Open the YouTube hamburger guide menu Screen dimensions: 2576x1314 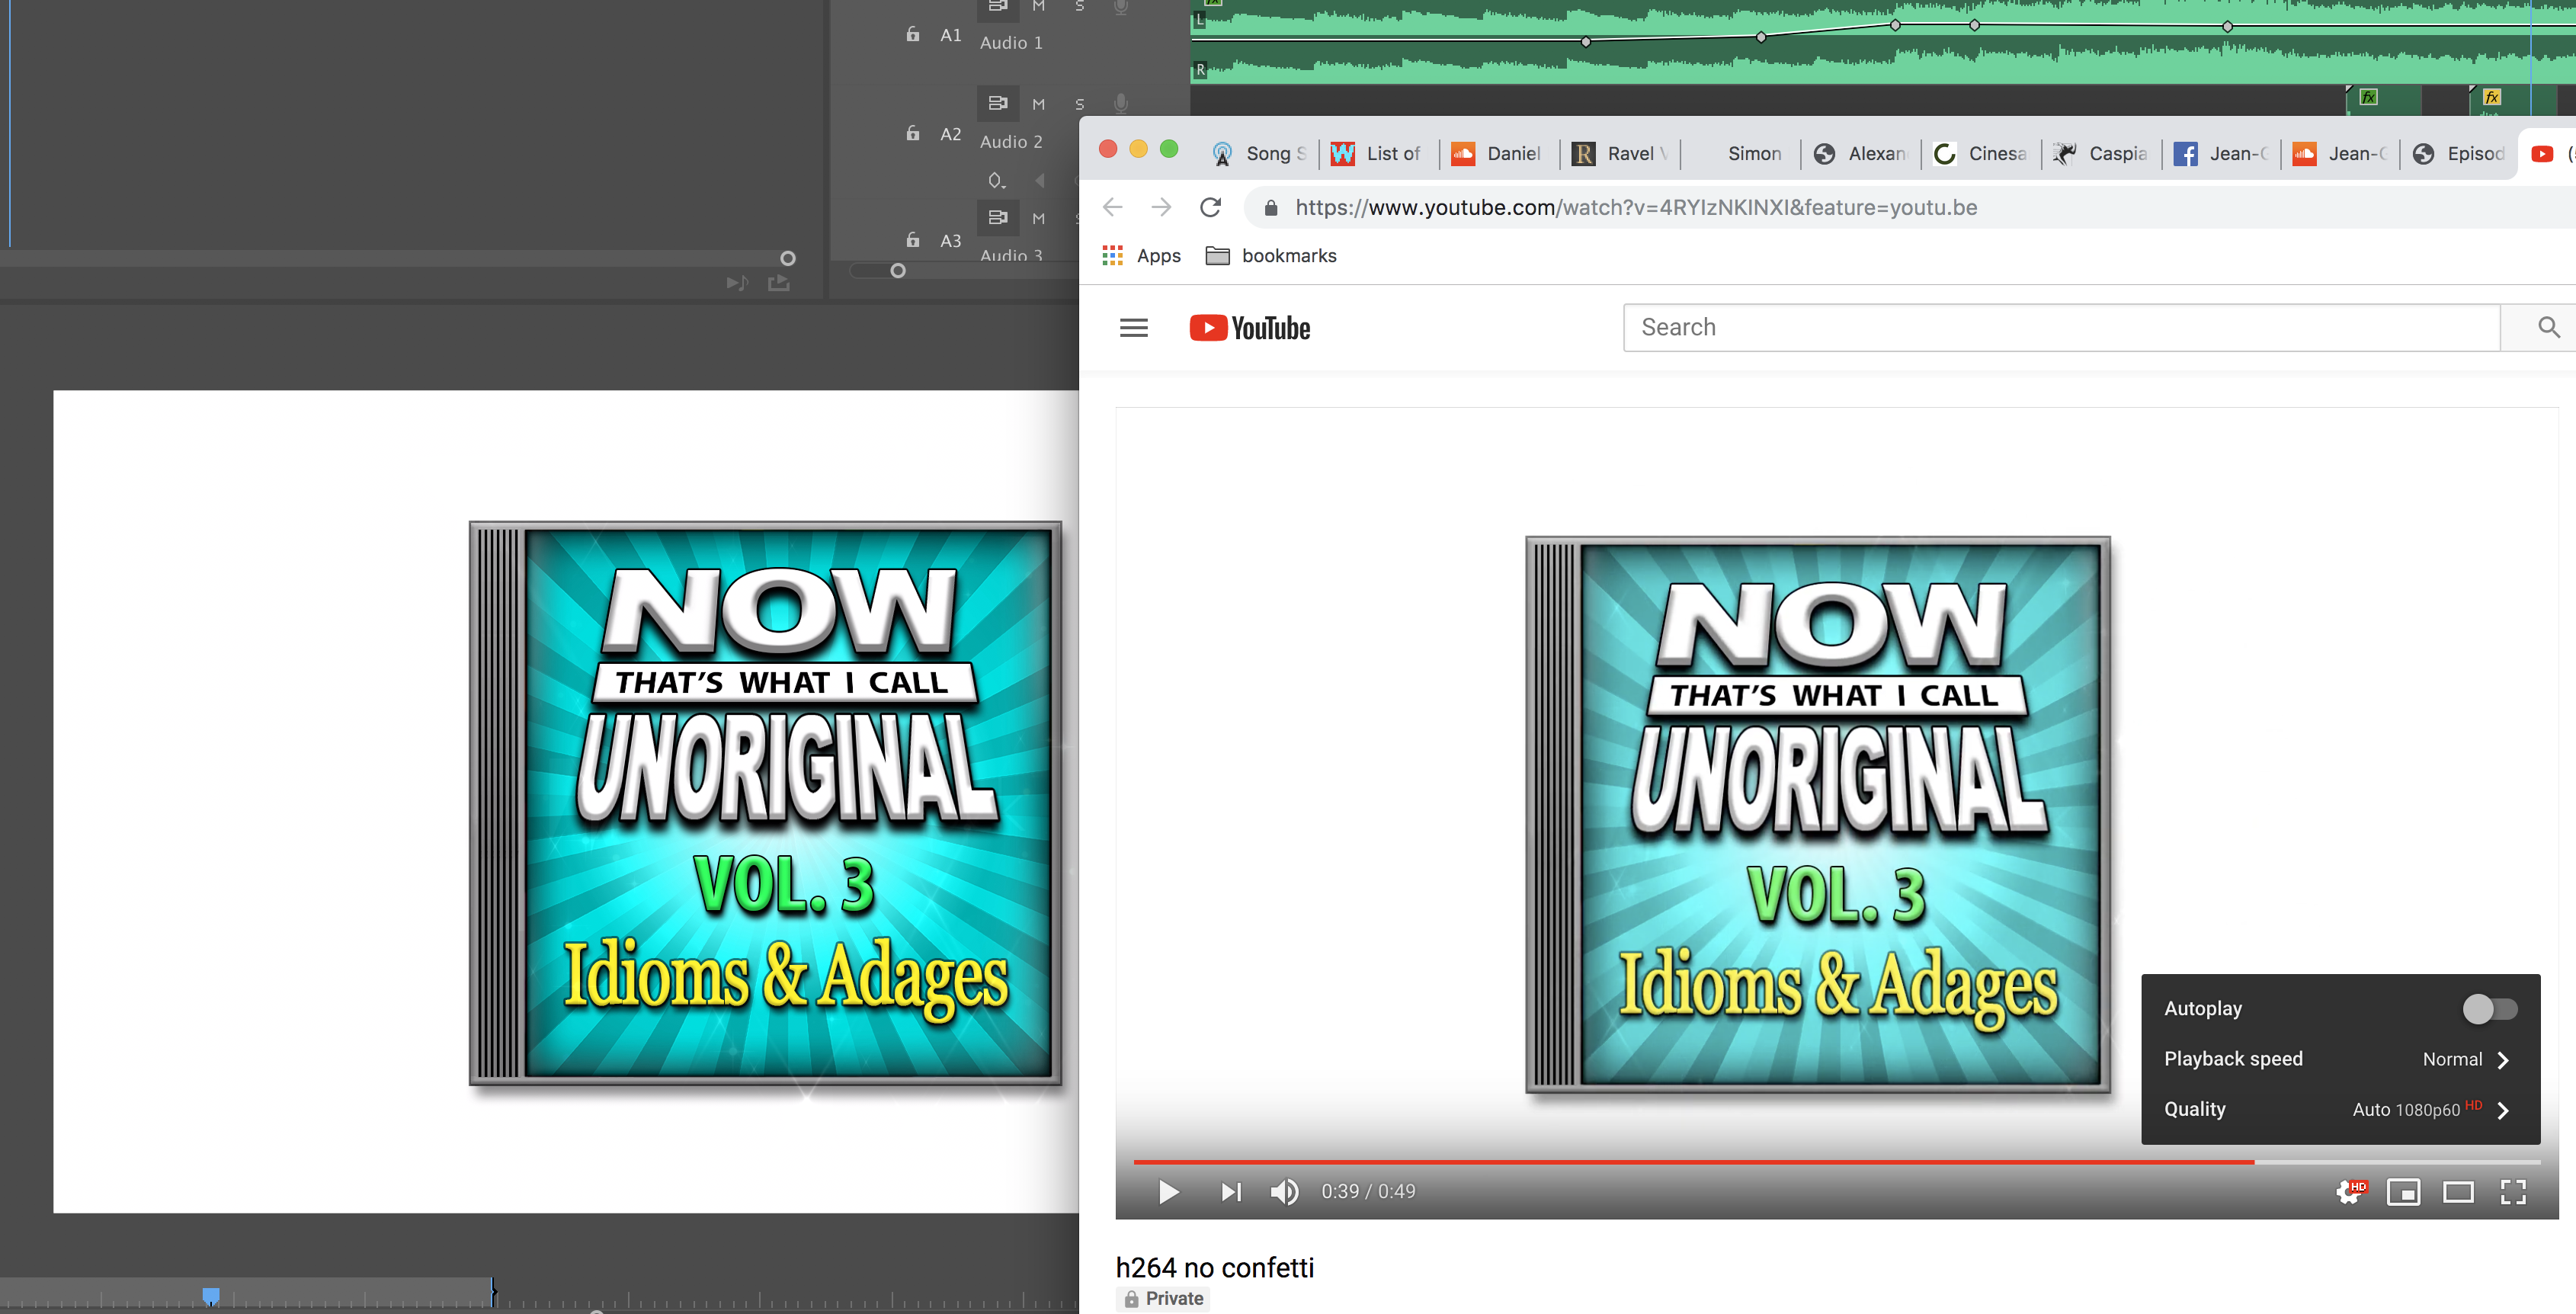click(1133, 328)
